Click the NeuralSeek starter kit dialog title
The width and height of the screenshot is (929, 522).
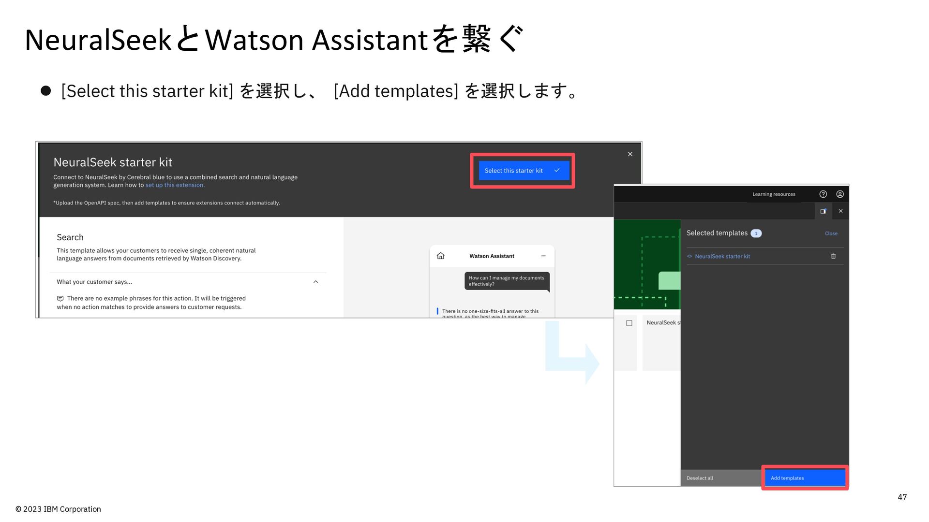(113, 162)
